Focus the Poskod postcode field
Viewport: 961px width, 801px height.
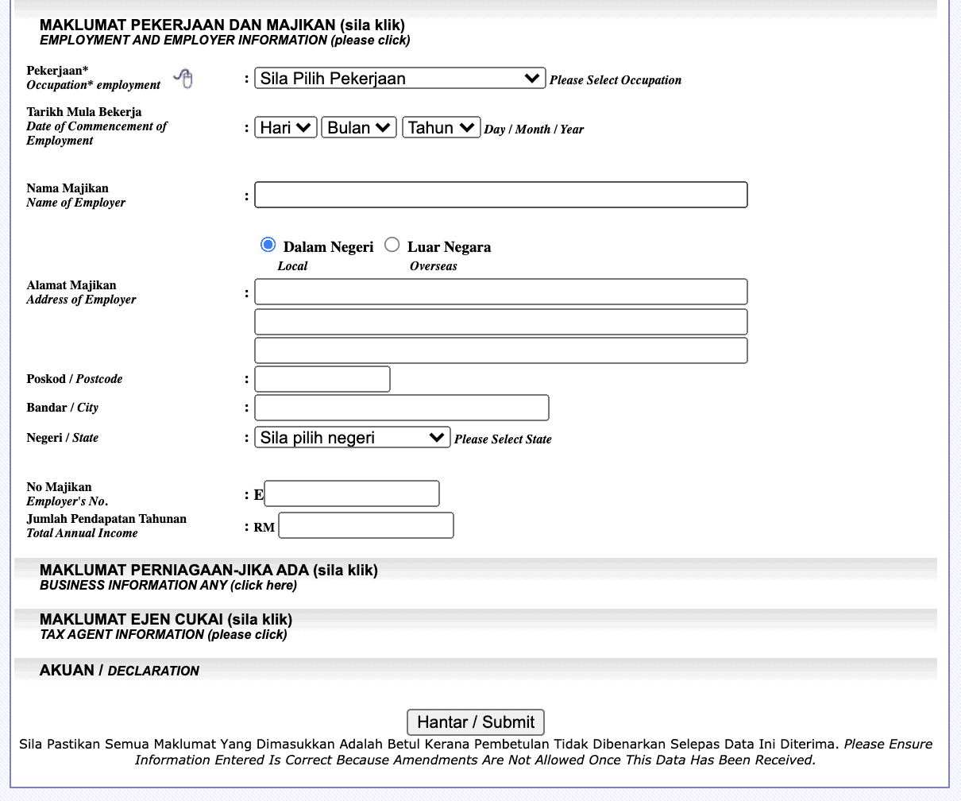[x=322, y=379]
